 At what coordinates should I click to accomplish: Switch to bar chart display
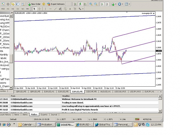pos(75,4)
